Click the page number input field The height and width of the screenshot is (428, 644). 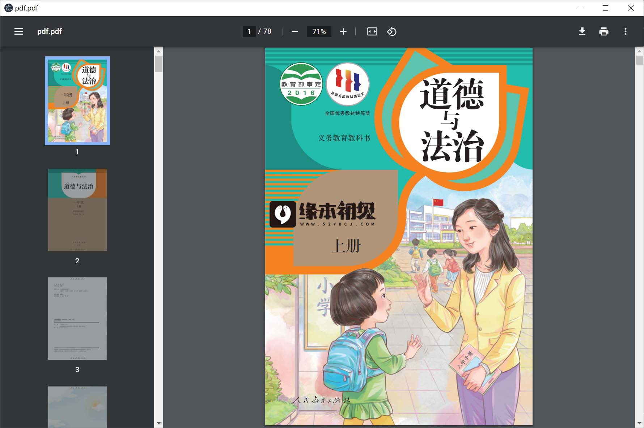249,31
